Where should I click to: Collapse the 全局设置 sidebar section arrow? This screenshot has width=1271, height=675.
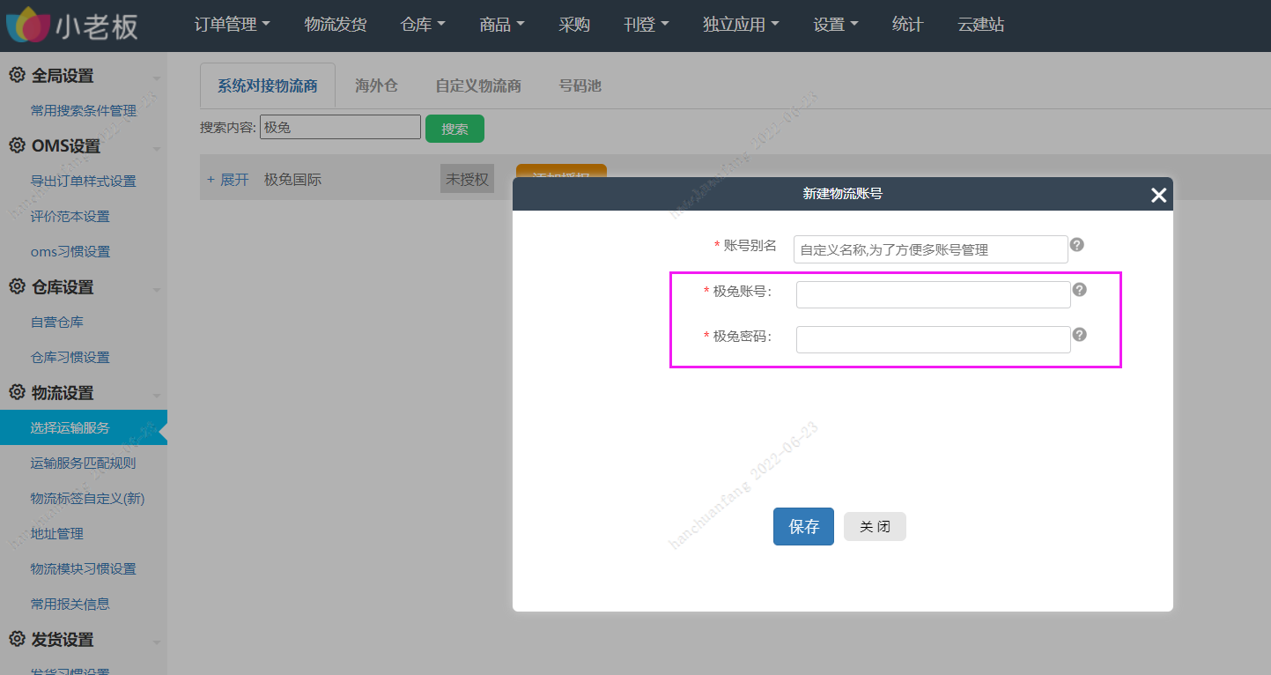click(156, 78)
